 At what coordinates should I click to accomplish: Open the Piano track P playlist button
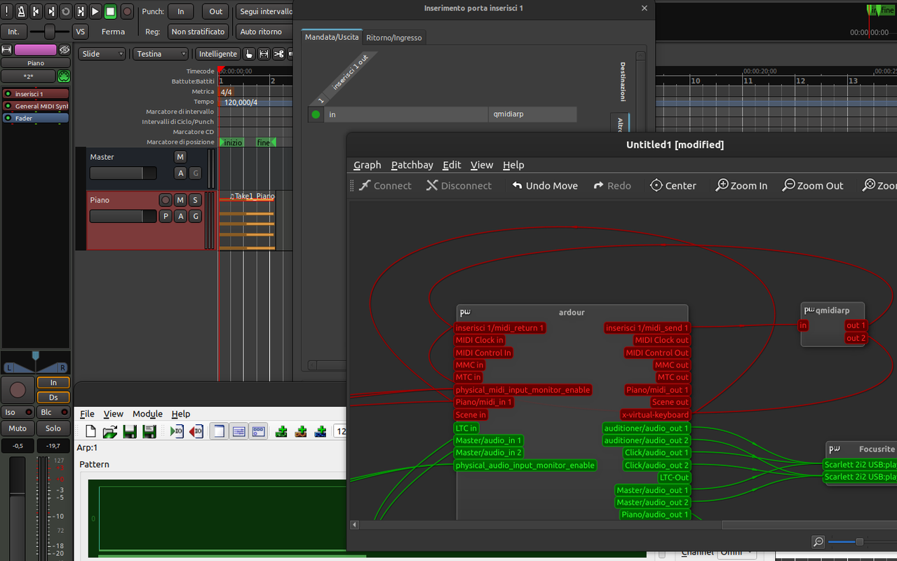pos(166,216)
